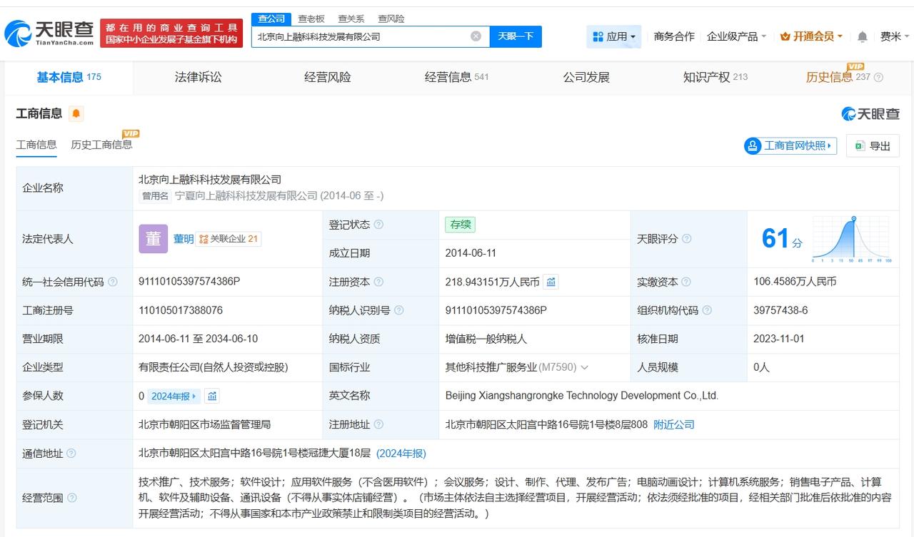
Task: Click the credit code 91110105397574386P in 统一社会信用代码 row
Action: (x=189, y=282)
